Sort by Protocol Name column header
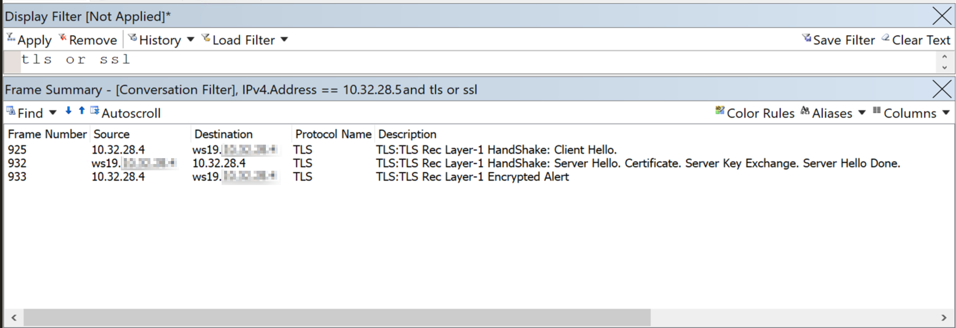The image size is (956, 328). [333, 134]
